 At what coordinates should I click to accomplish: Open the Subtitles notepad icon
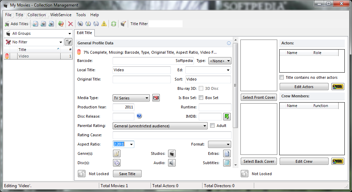pyautogui.click(x=227, y=163)
